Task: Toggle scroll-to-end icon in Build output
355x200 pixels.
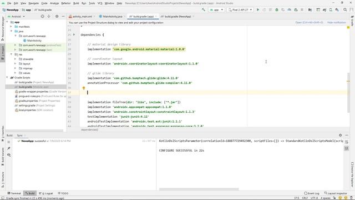Action: click(x=347, y=148)
